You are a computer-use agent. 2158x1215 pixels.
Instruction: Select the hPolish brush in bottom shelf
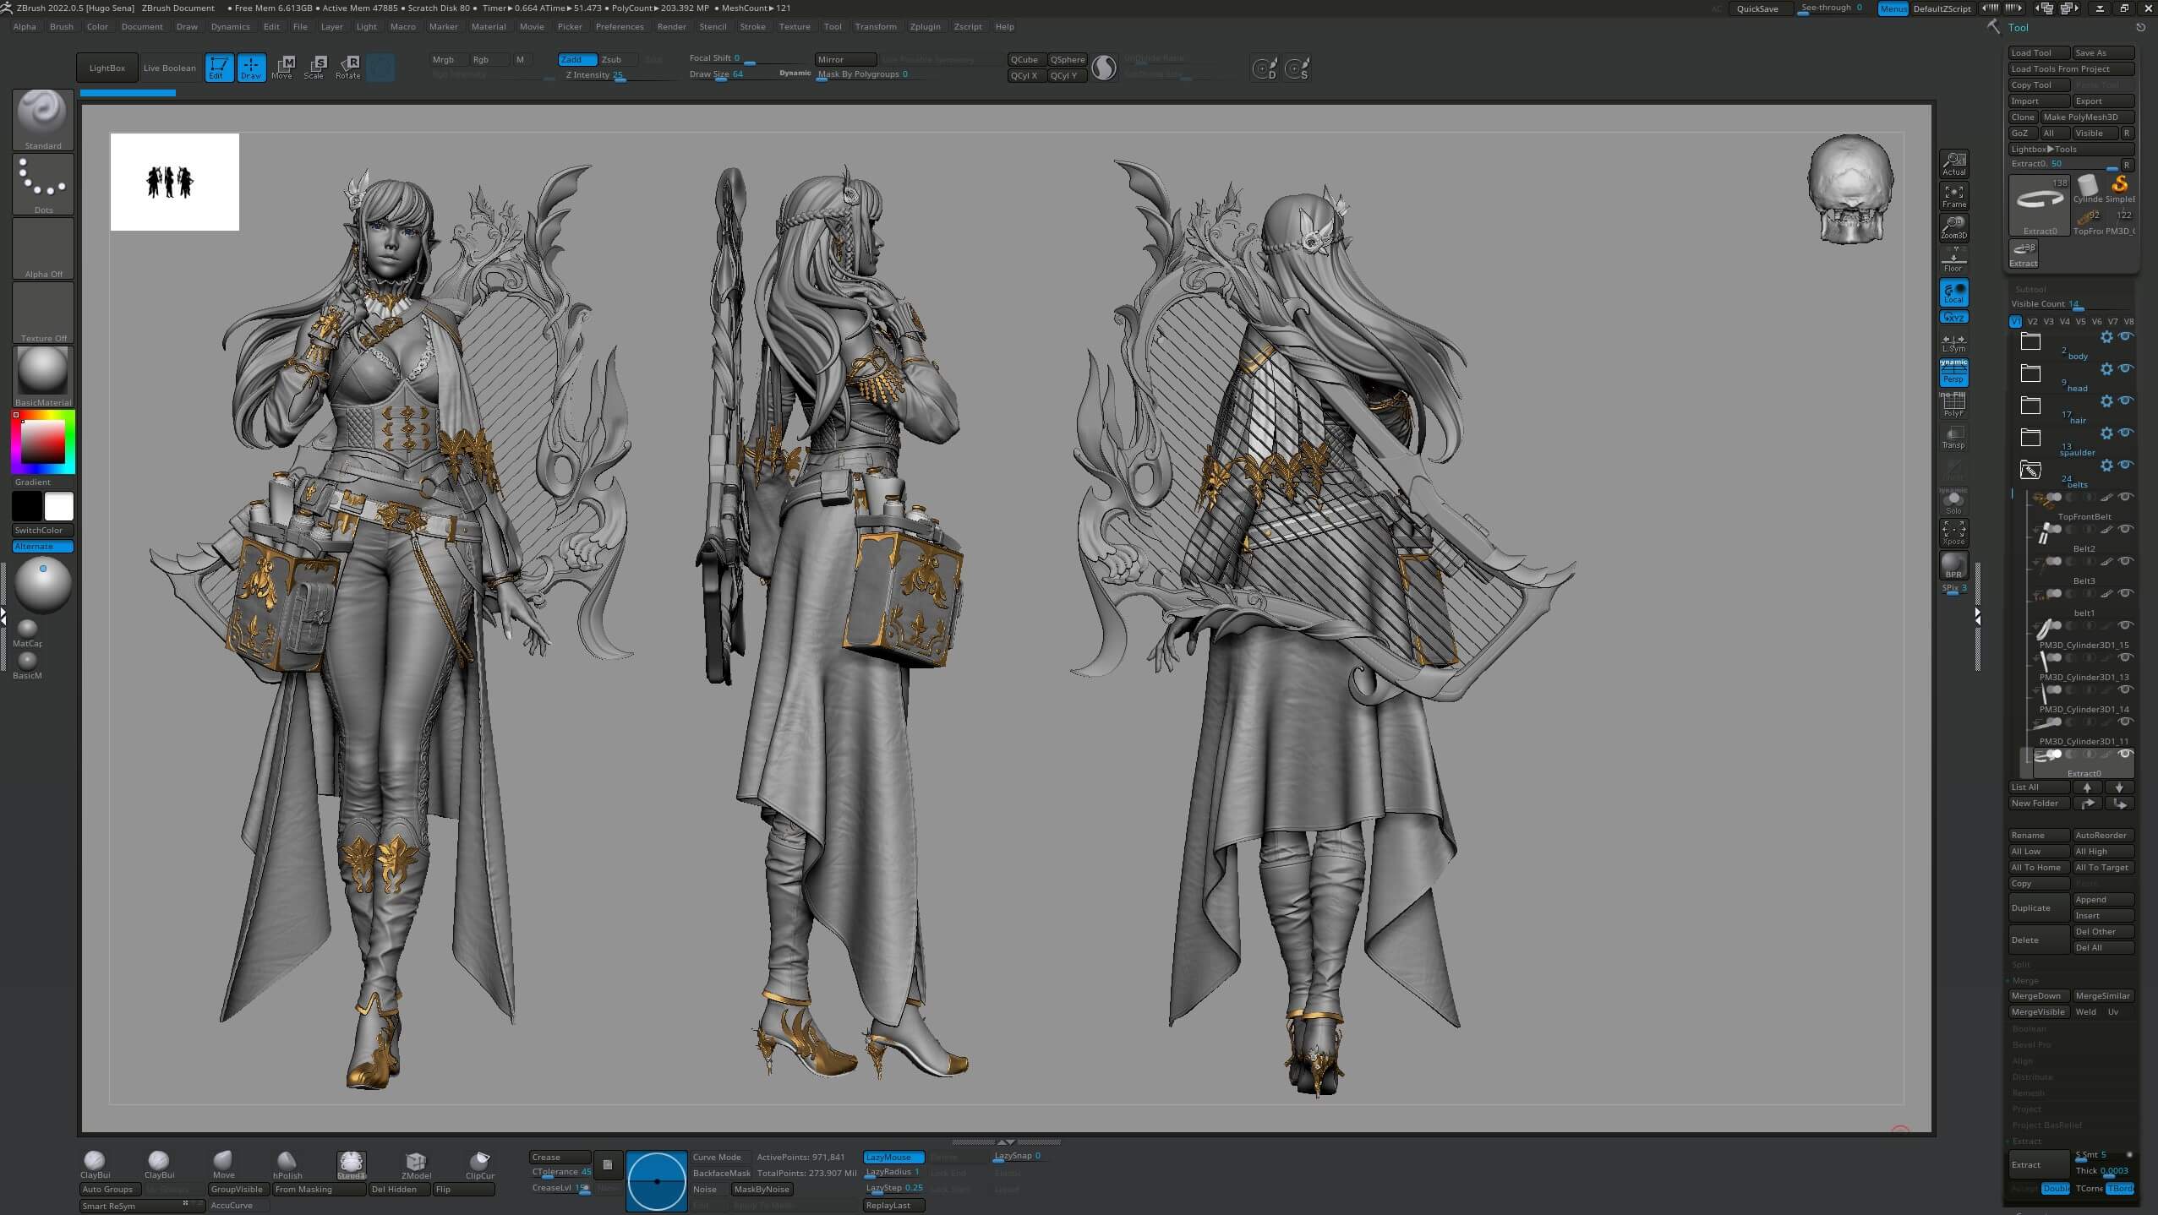(287, 1165)
